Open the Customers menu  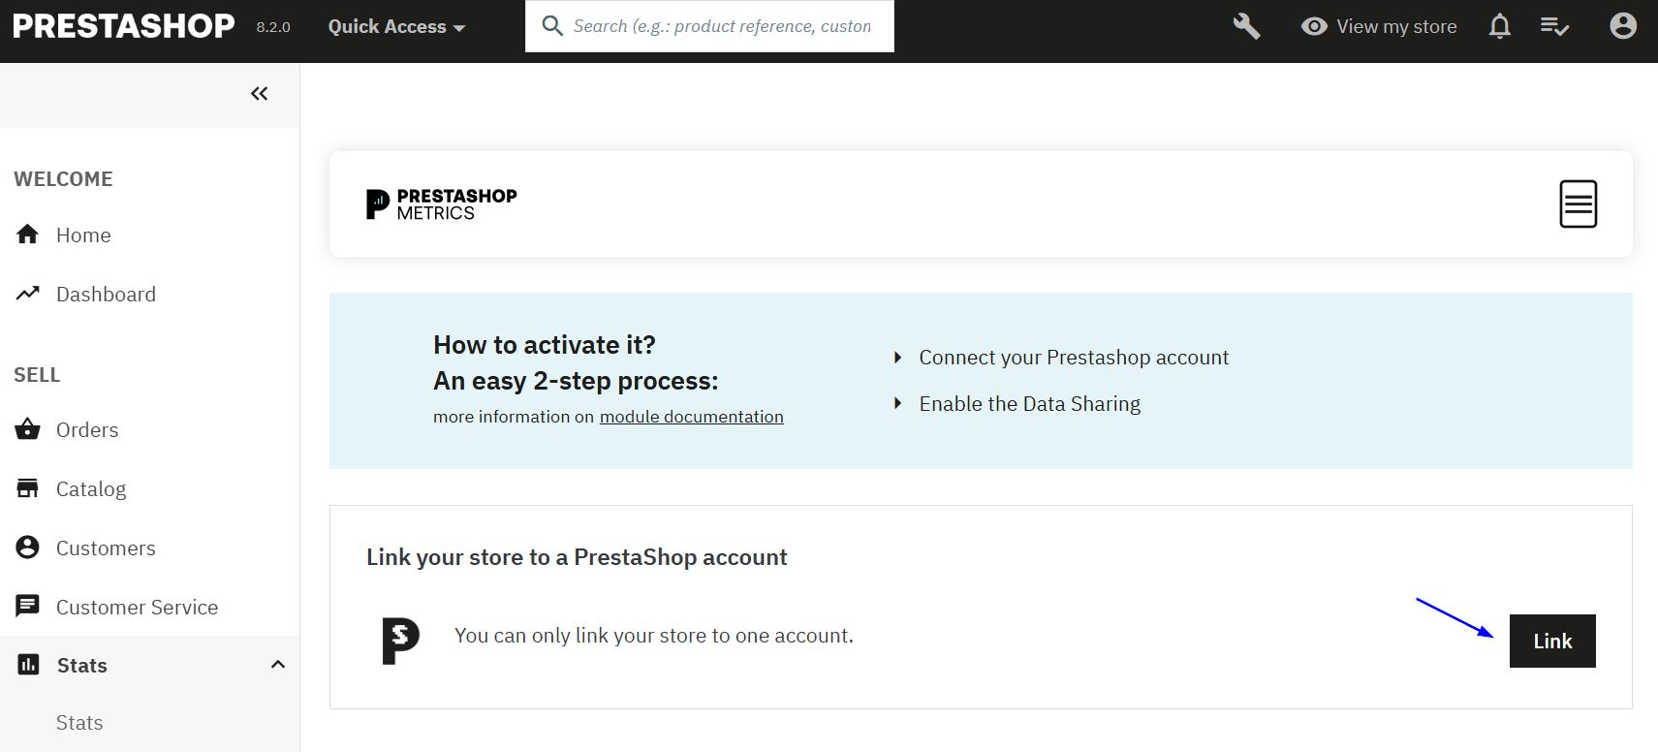[x=106, y=548]
